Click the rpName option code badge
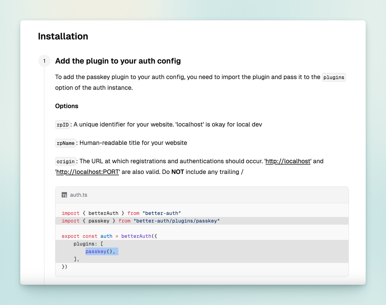This screenshot has width=386, height=305. (x=66, y=143)
